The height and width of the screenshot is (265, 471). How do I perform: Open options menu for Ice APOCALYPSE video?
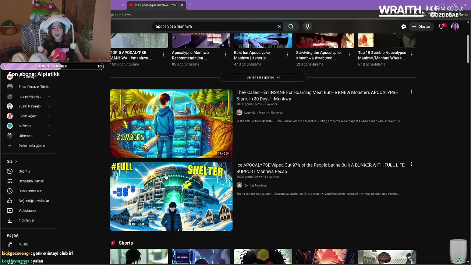(411, 165)
